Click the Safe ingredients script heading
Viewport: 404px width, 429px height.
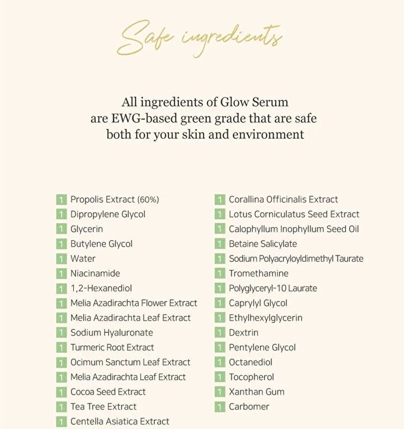click(199, 38)
